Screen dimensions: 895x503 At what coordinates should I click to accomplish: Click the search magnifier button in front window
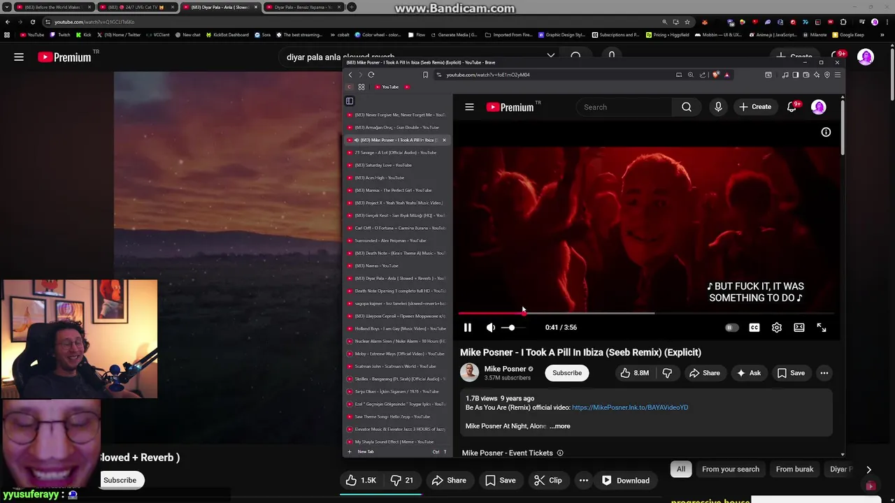(687, 107)
